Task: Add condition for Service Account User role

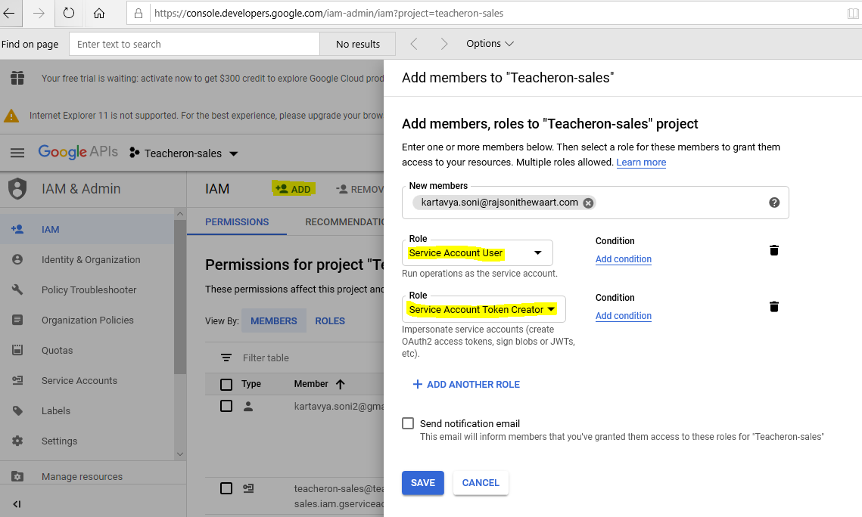Action: click(x=624, y=259)
